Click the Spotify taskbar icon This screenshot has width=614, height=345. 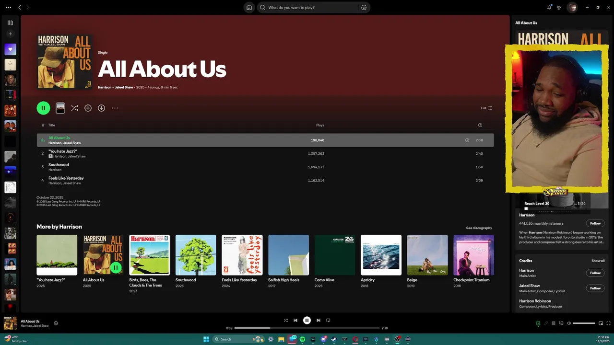[x=302, y=339]
